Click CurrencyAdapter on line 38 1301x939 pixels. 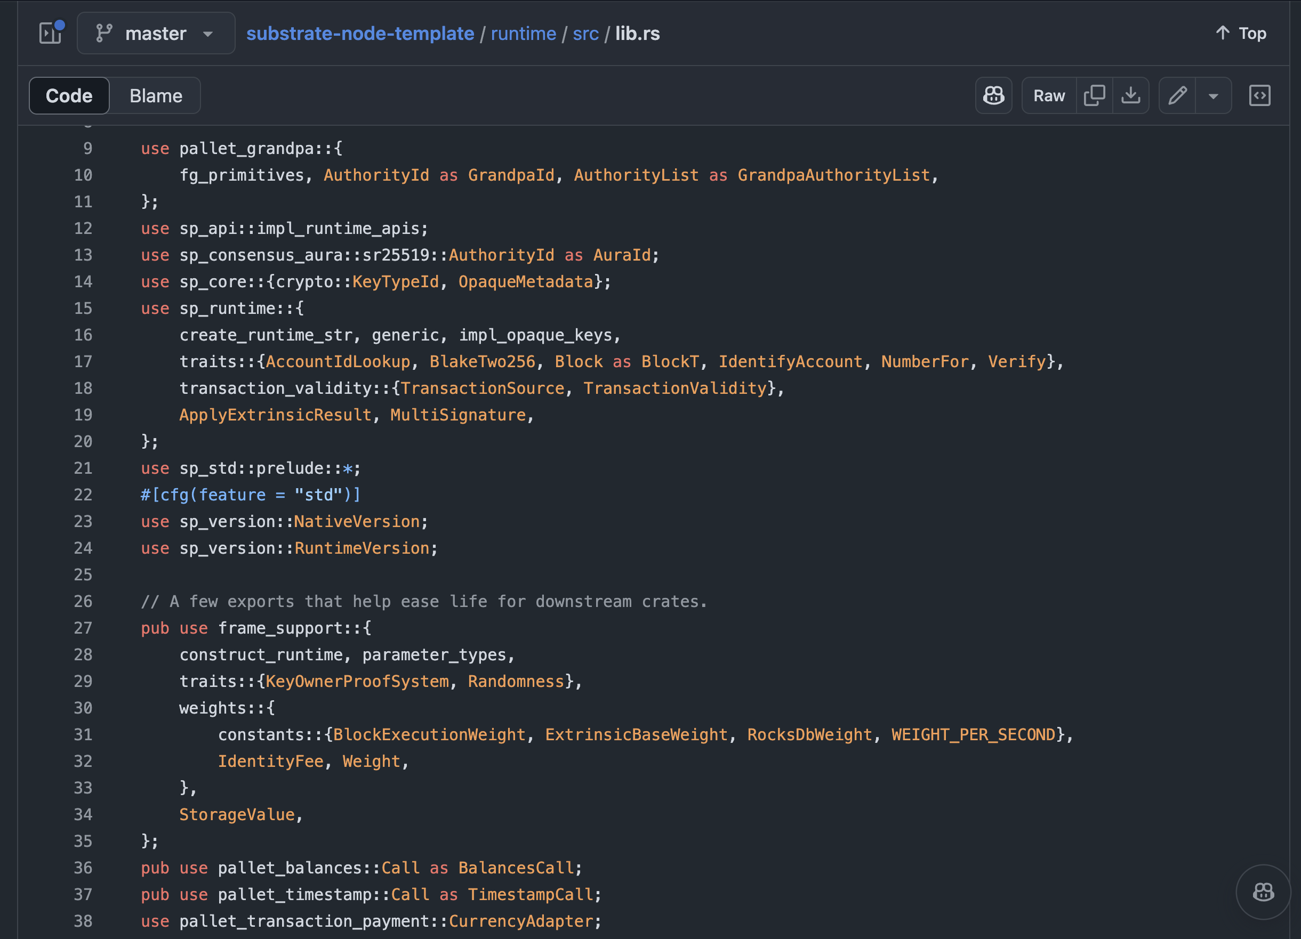[x=521, y=922]
